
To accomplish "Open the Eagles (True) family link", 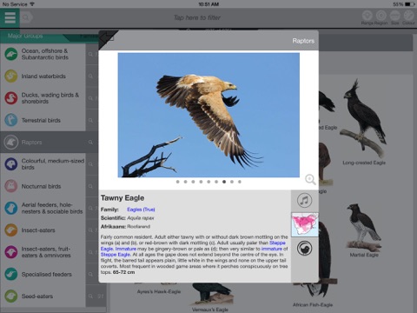I will pyautogui.click(x=141, y=210).
